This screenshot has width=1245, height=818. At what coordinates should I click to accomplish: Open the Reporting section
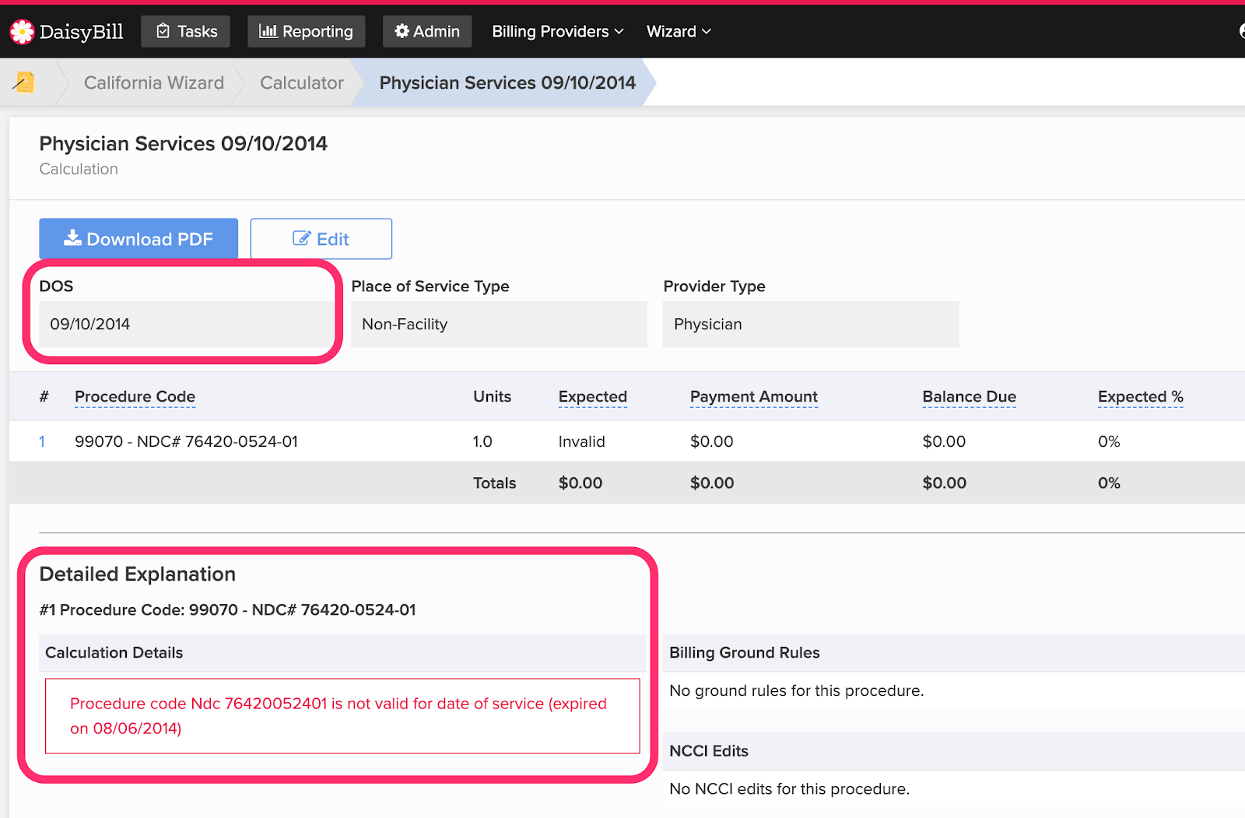pyautogui.click(x=307, y=32)
